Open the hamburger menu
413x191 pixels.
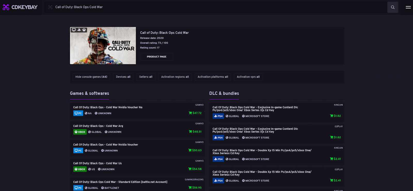coord(408,7)
